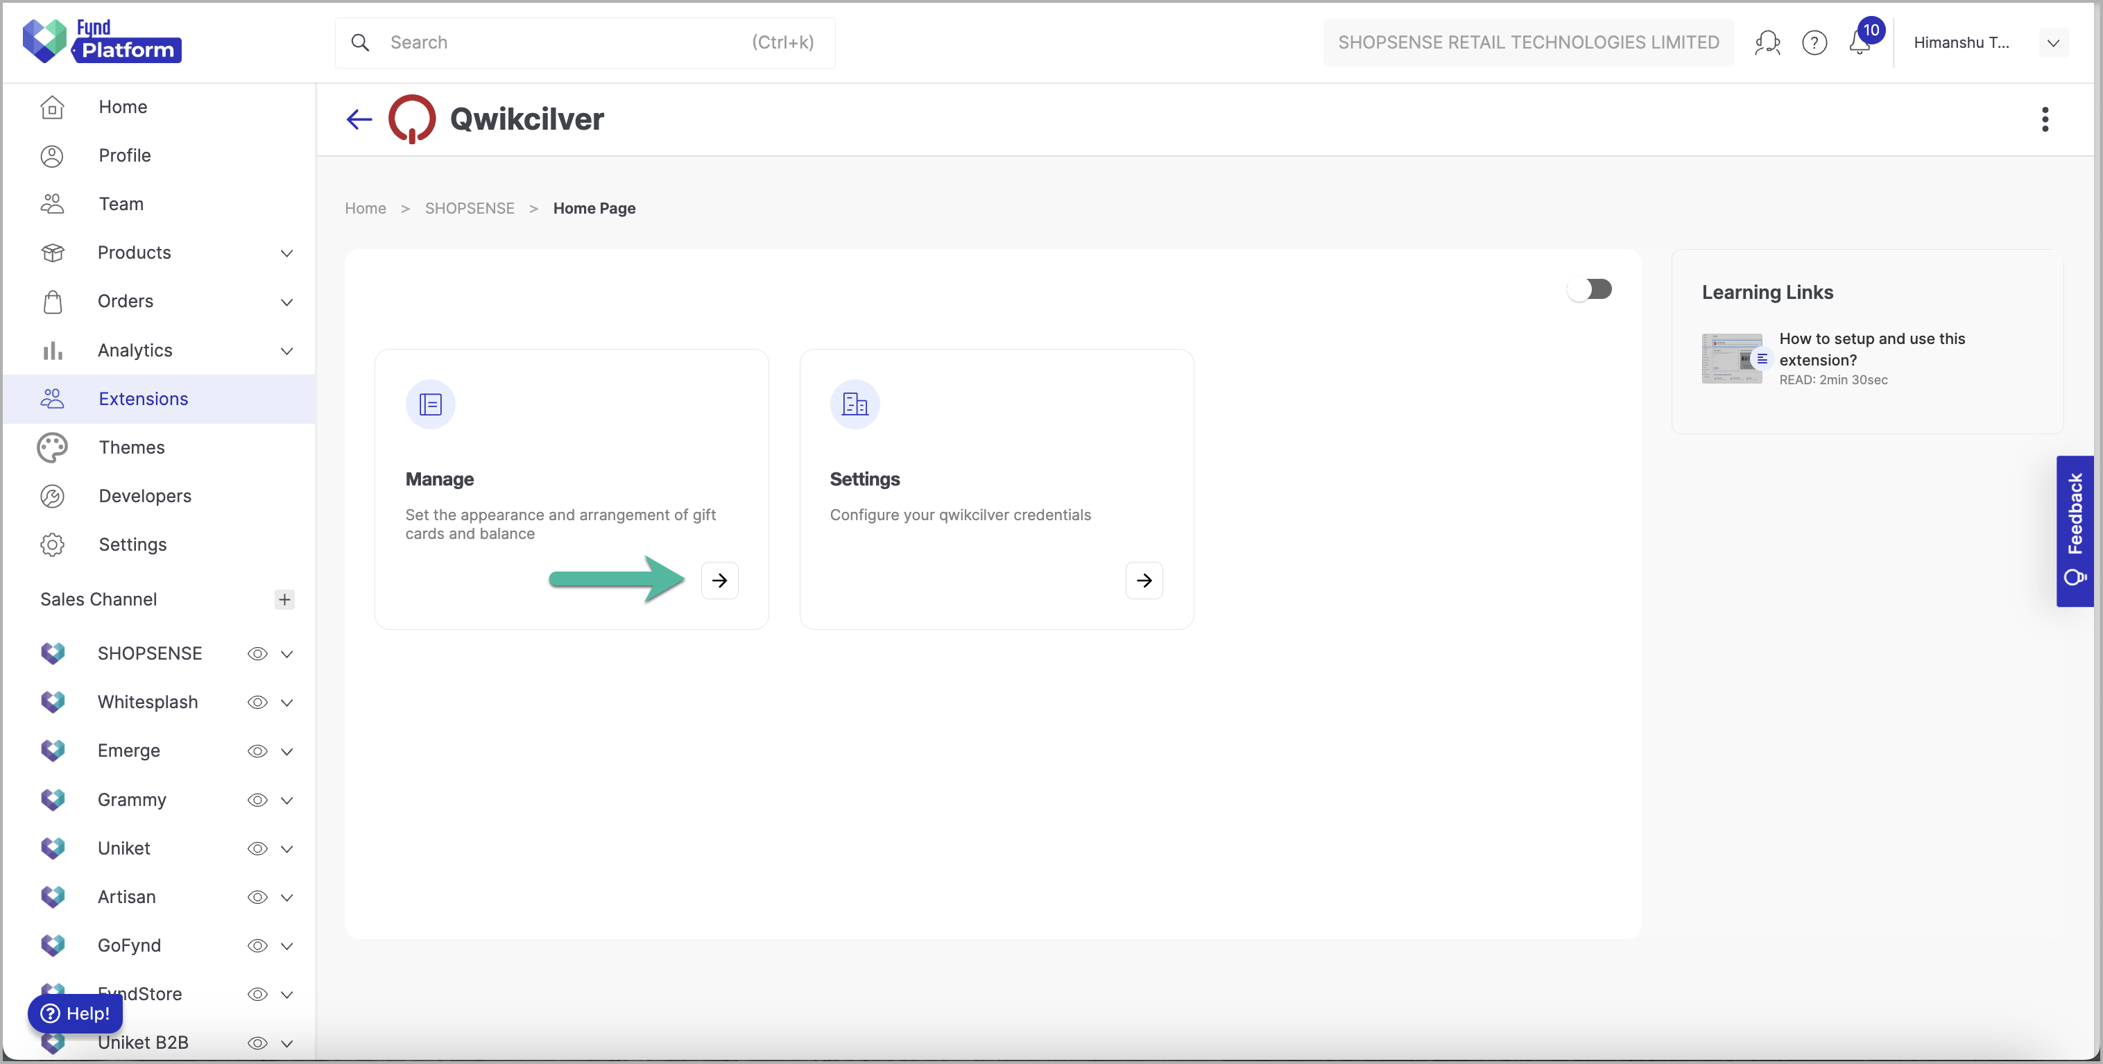The height and width of the screenshot is (1064, 2103).
Task: Click the Team sidebar icon
Action: click(52, 203)
